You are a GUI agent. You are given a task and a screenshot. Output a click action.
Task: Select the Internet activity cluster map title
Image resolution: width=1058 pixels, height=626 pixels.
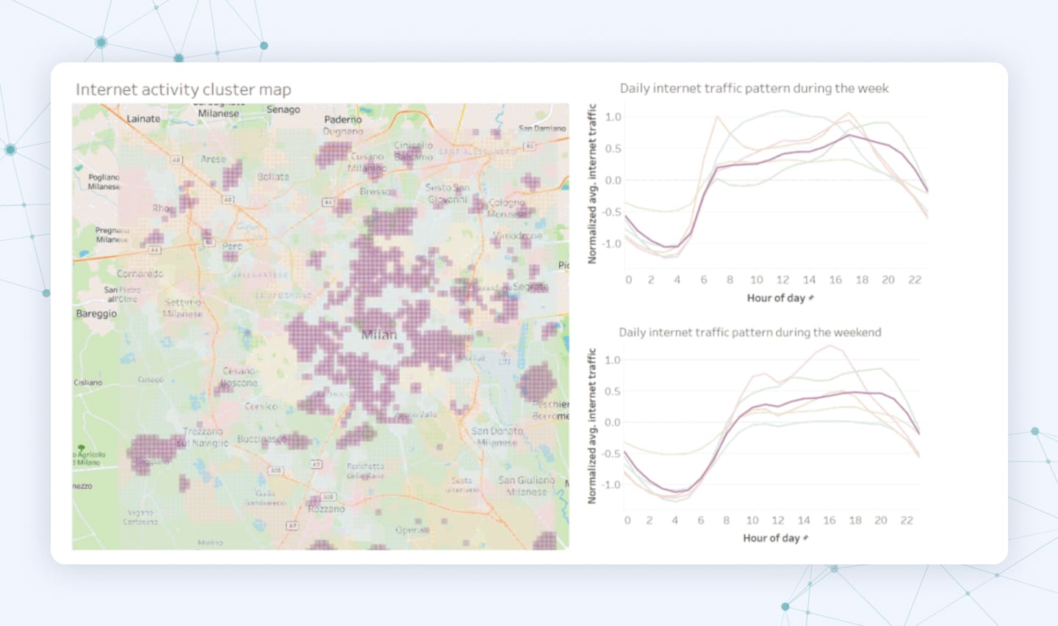tap(184, 90)
